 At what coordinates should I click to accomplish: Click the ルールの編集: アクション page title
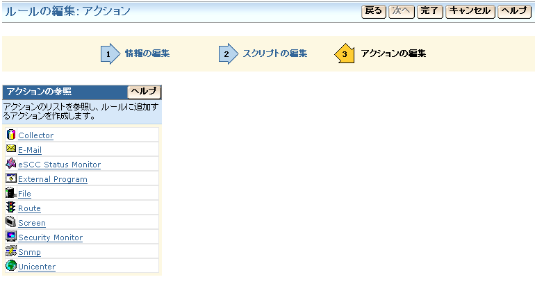(67, 11)
